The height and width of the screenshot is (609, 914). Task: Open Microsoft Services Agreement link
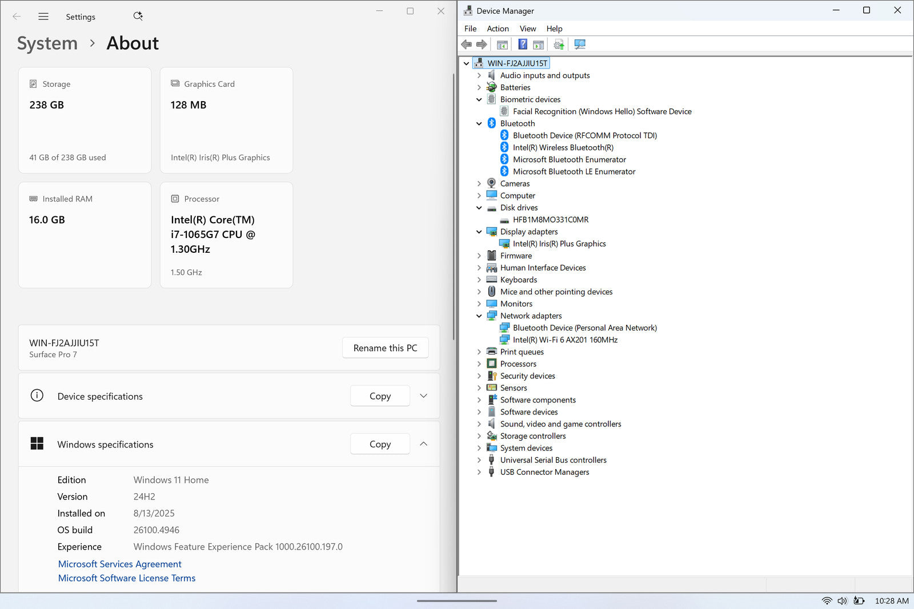pyautogui.click(x=120, y=564)
